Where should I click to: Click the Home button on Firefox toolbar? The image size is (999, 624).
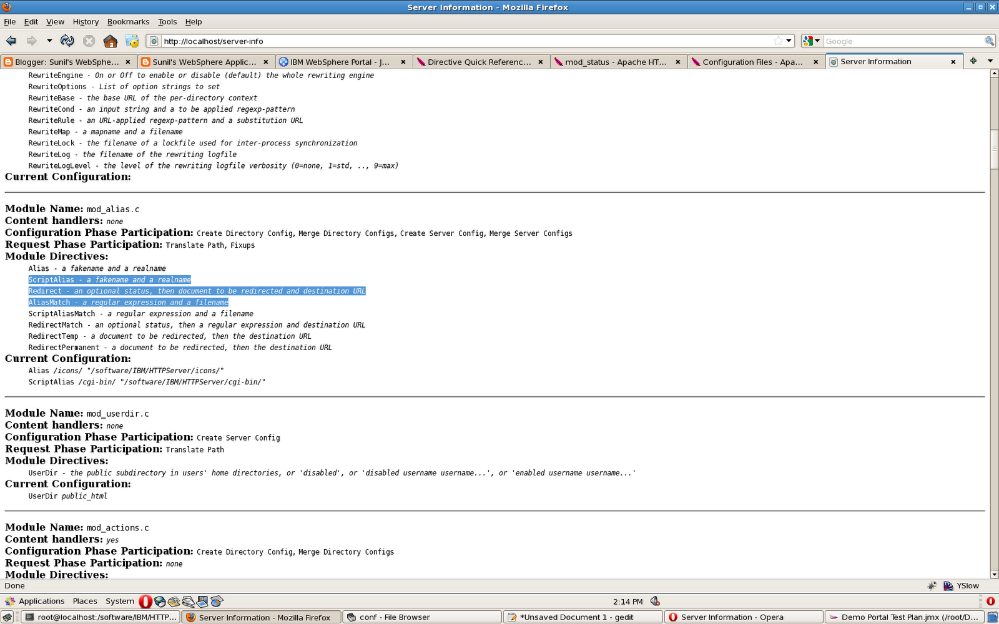tap(111, 41)
